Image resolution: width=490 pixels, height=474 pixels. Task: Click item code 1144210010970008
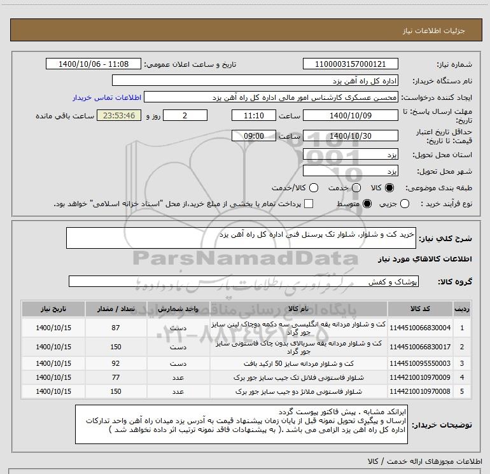click(420, 391)
